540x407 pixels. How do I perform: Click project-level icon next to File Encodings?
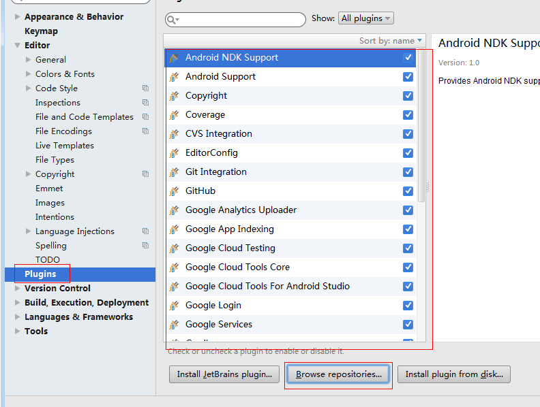(146, 131)
